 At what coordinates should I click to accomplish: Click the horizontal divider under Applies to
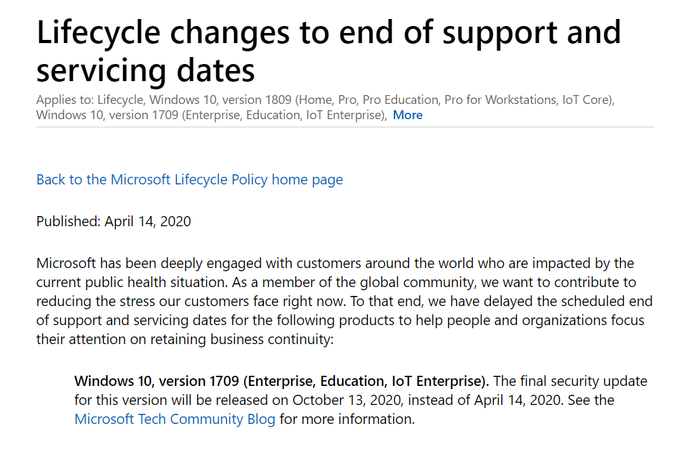[x=344, y=127]
